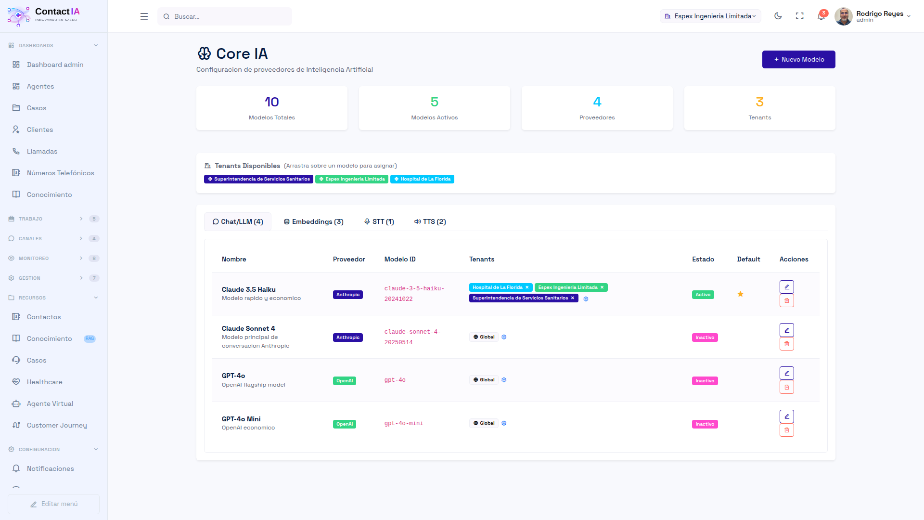The image size is (924, 520).
Task: Open the notifications bell
Action: 821,16
